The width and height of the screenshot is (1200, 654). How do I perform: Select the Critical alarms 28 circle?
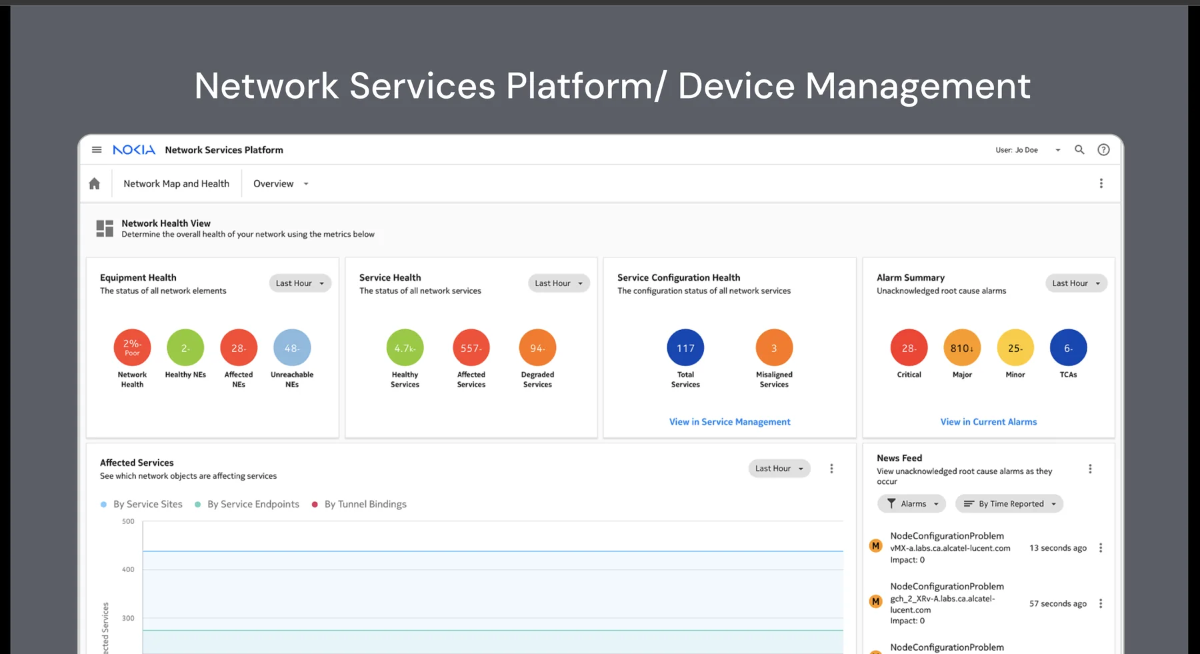coord(909,347)
